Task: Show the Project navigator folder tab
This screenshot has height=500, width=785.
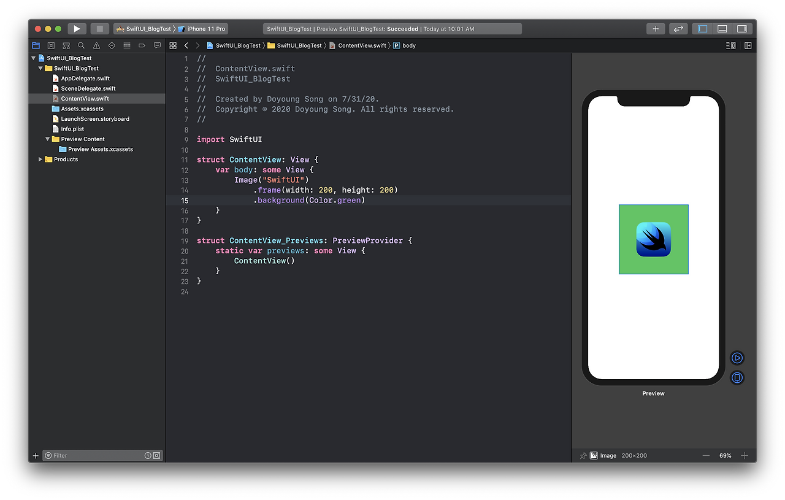Action: pyautogui.click(x=36, y=45)
